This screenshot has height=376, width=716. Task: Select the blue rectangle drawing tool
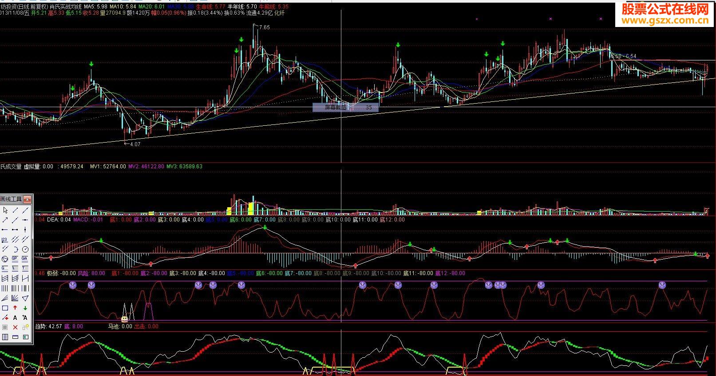[5, 307]
